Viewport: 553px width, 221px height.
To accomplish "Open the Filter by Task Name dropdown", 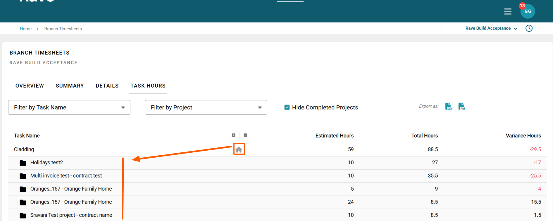I will pyautogui.click(x=69, y=107).
